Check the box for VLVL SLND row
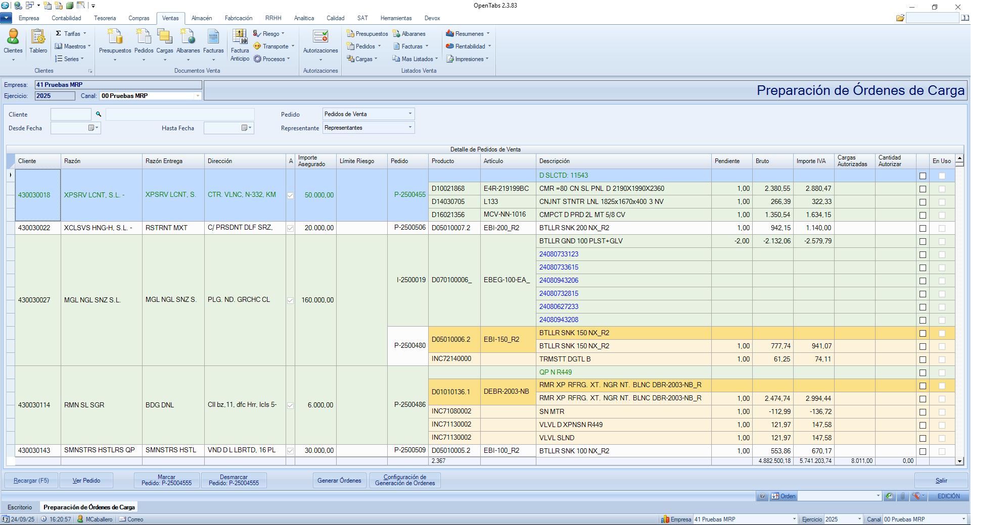Viewport: 1007px width, 525px height. (x=923, y=438)
